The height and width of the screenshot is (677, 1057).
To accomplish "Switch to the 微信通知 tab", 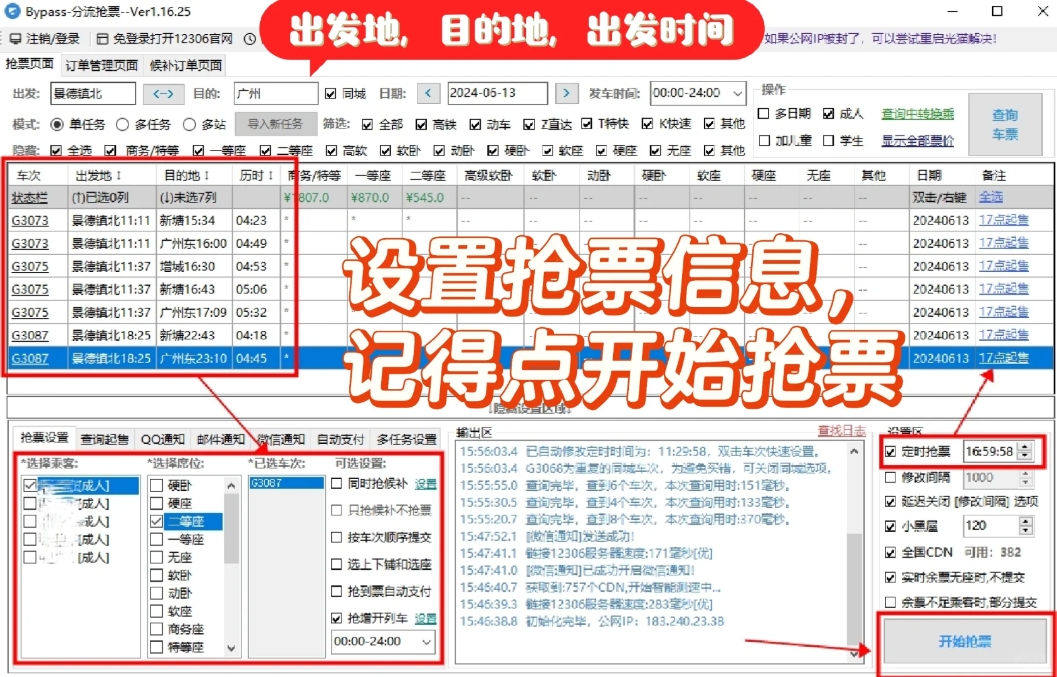I will [x=280, y=439].
